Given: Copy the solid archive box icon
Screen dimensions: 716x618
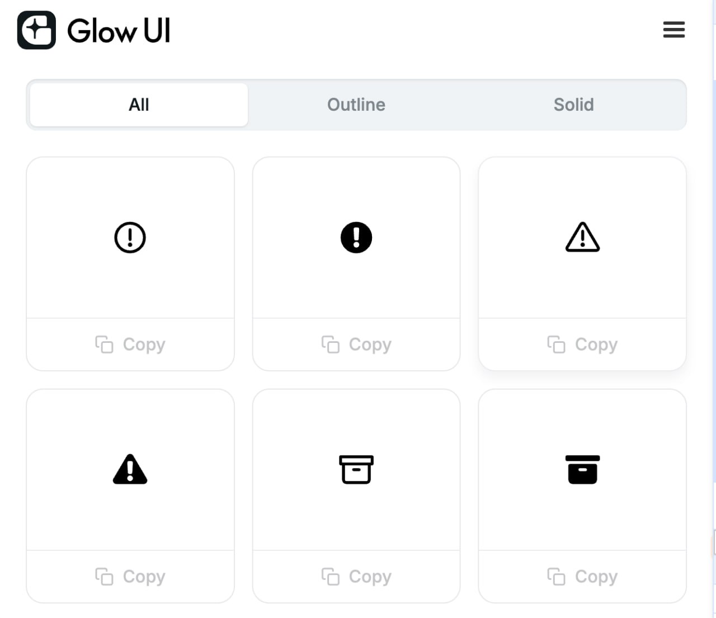Looking at the screenshot, I should point(582,577).
